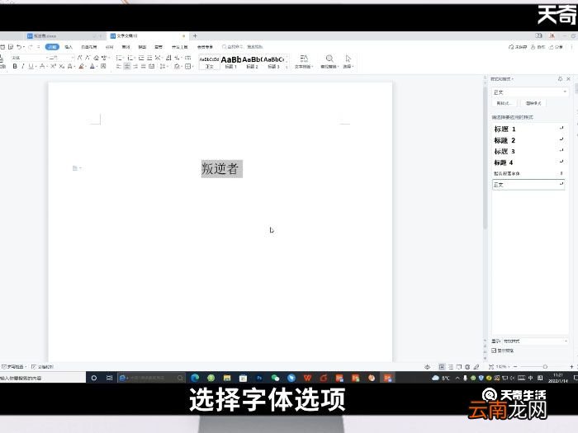Open Microsoft Edge from the taskbar

pos(195,378)
